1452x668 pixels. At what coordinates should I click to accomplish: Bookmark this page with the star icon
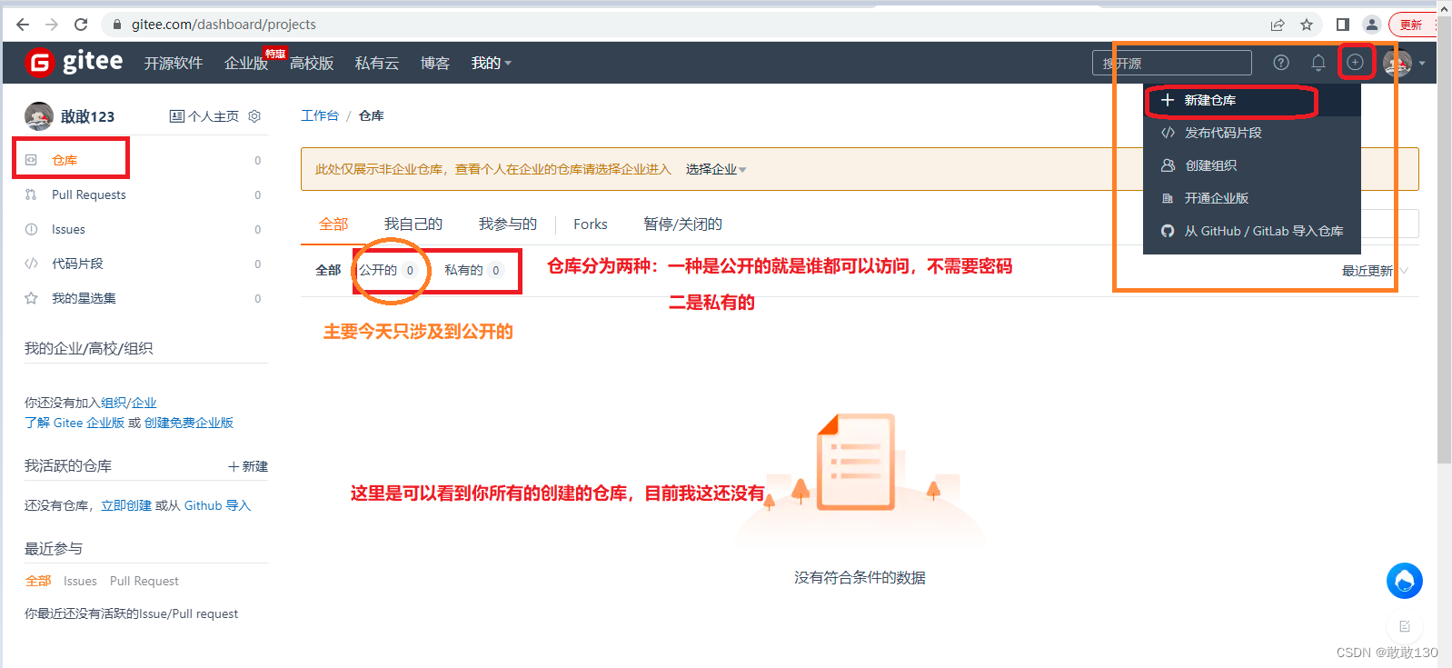pos(1307,25)
